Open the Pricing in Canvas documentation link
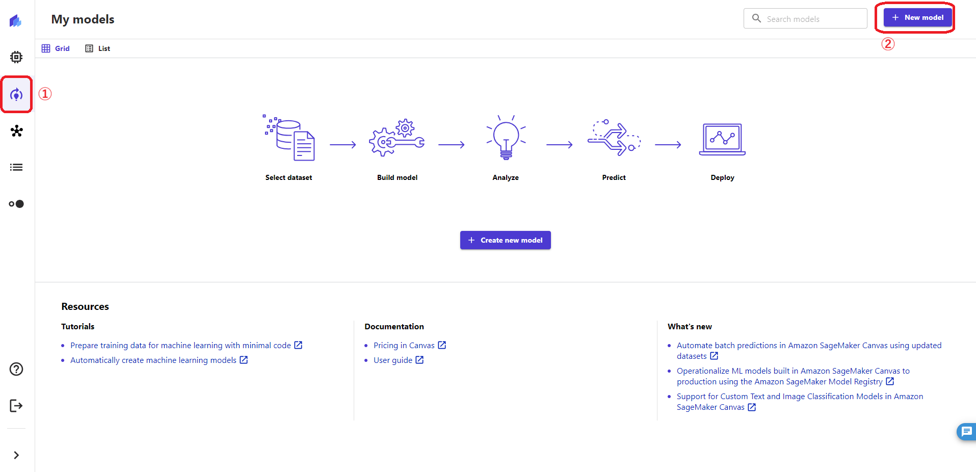 pos(404,345)
